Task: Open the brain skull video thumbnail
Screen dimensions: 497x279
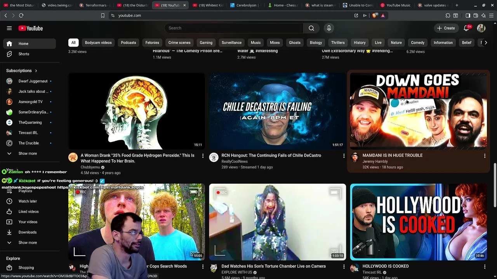Action: point(137,111)
